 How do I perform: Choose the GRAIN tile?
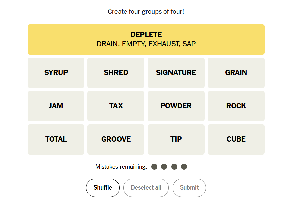click(x=236, y=73)
